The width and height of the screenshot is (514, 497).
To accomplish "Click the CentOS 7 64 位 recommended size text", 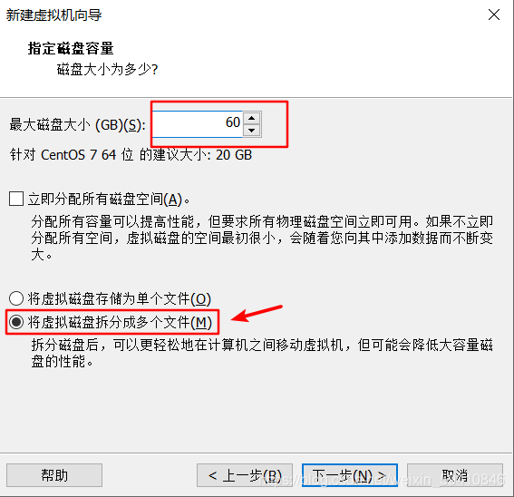I will [x=131, y=155].
